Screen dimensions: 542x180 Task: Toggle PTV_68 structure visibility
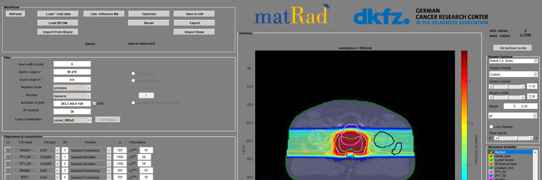[x=491, y=172]
